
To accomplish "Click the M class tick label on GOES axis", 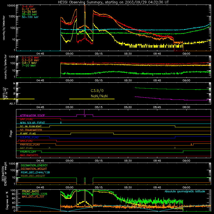I will (x=14, y=83).
